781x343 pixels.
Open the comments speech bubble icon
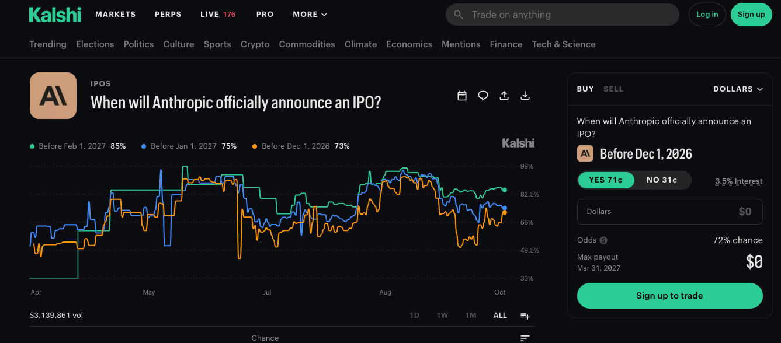pos(483,96)
